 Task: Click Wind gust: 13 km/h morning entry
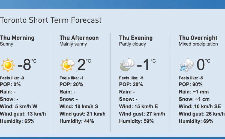(23, 114)
